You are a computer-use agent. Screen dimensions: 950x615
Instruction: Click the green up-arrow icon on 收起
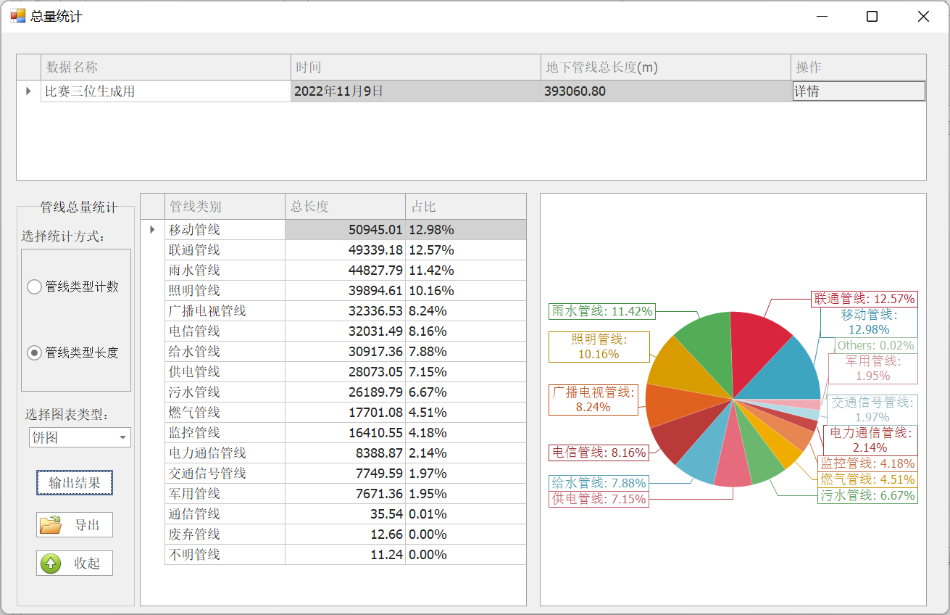click(x=51, y=564)
